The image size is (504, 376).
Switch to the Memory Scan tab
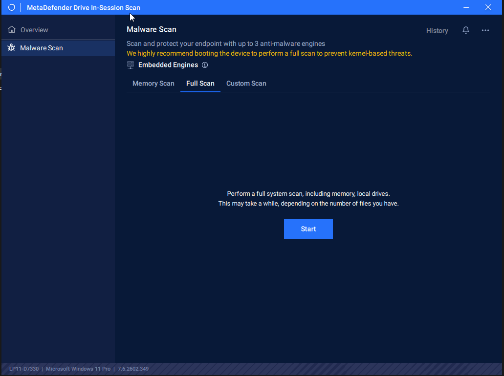point(153,84)
